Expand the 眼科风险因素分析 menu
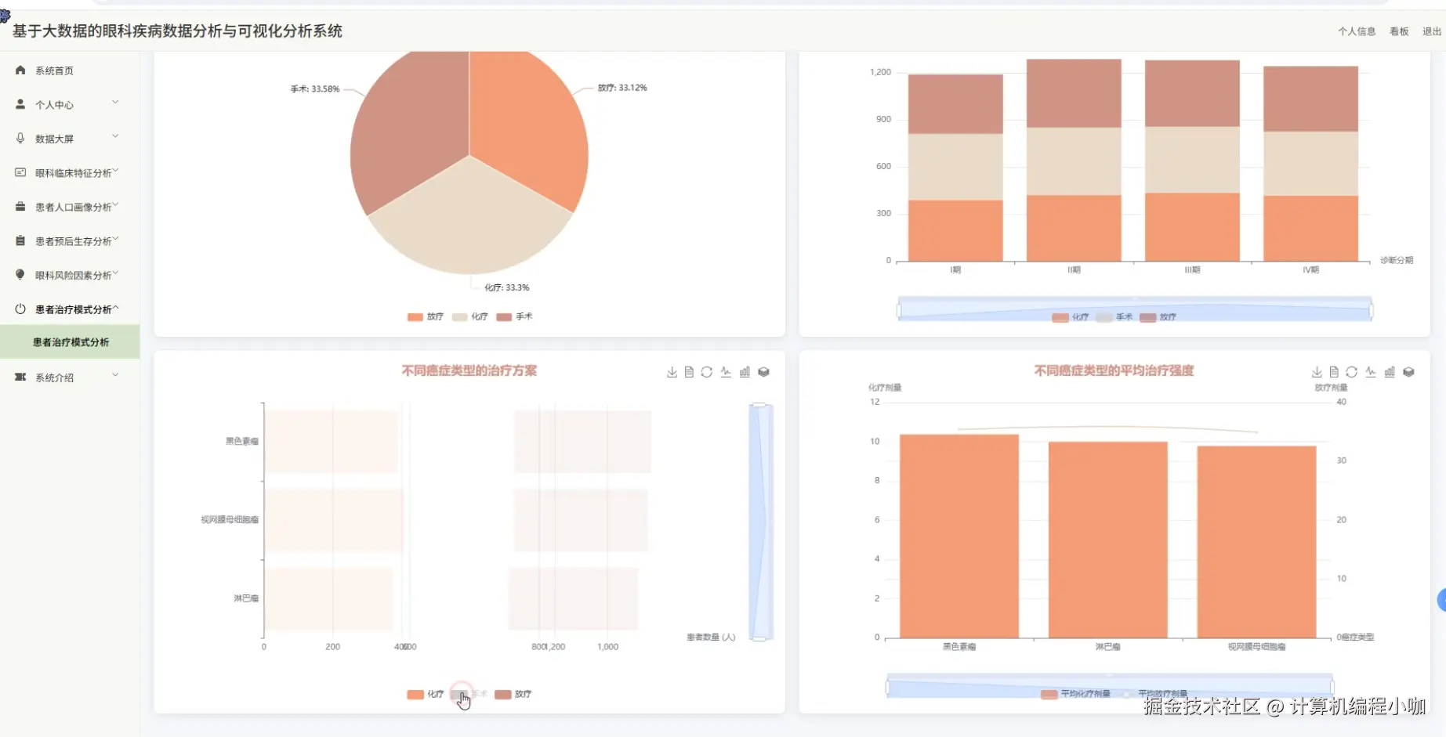The height and width of the screenshot is (737, 1446). click(x=115, y=273)
